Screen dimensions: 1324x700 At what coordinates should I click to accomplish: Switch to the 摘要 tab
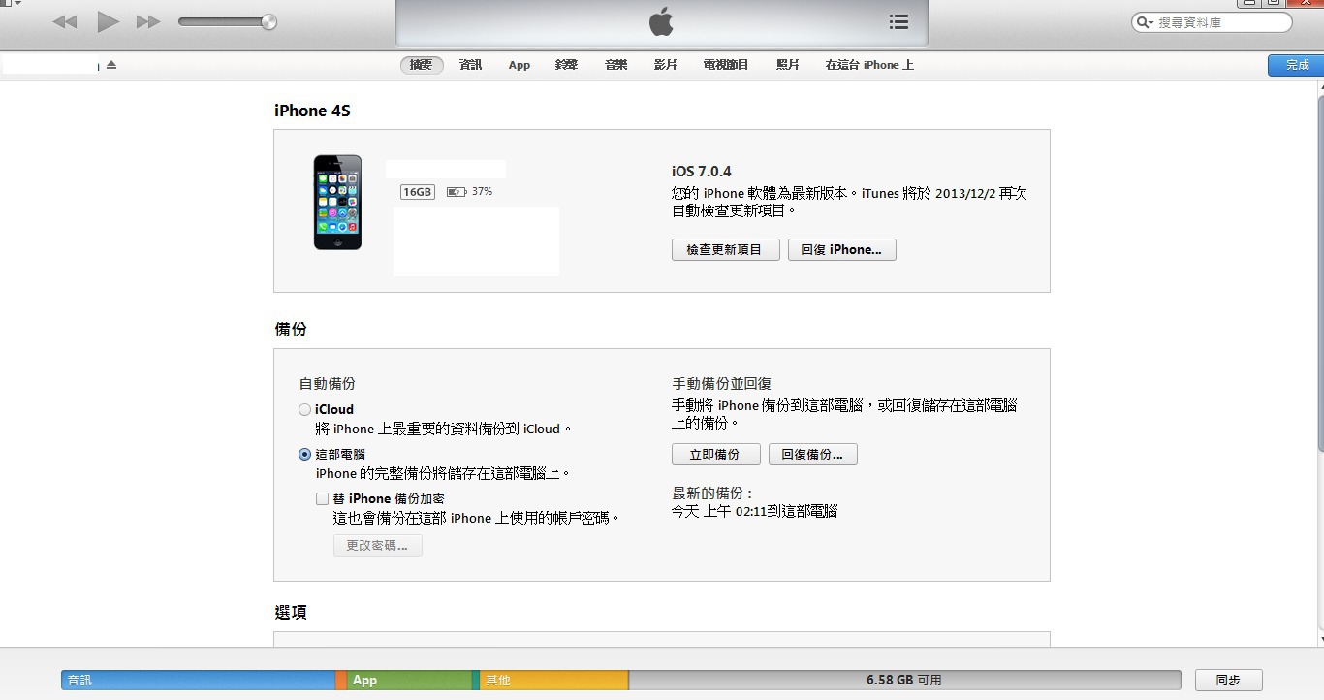422,65
